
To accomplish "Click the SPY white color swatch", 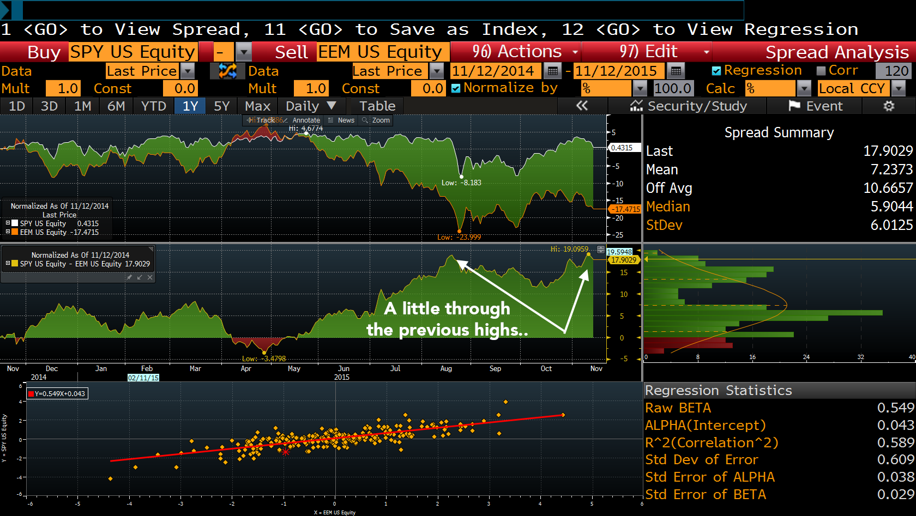I will (15, 223).
